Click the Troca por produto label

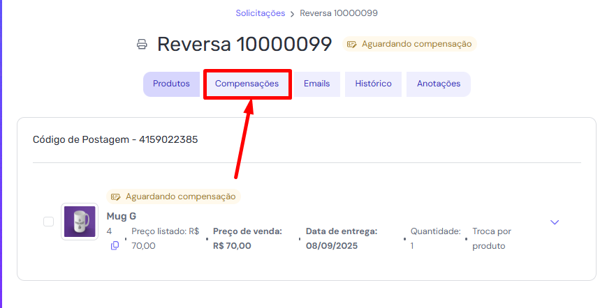click(492, 238)
